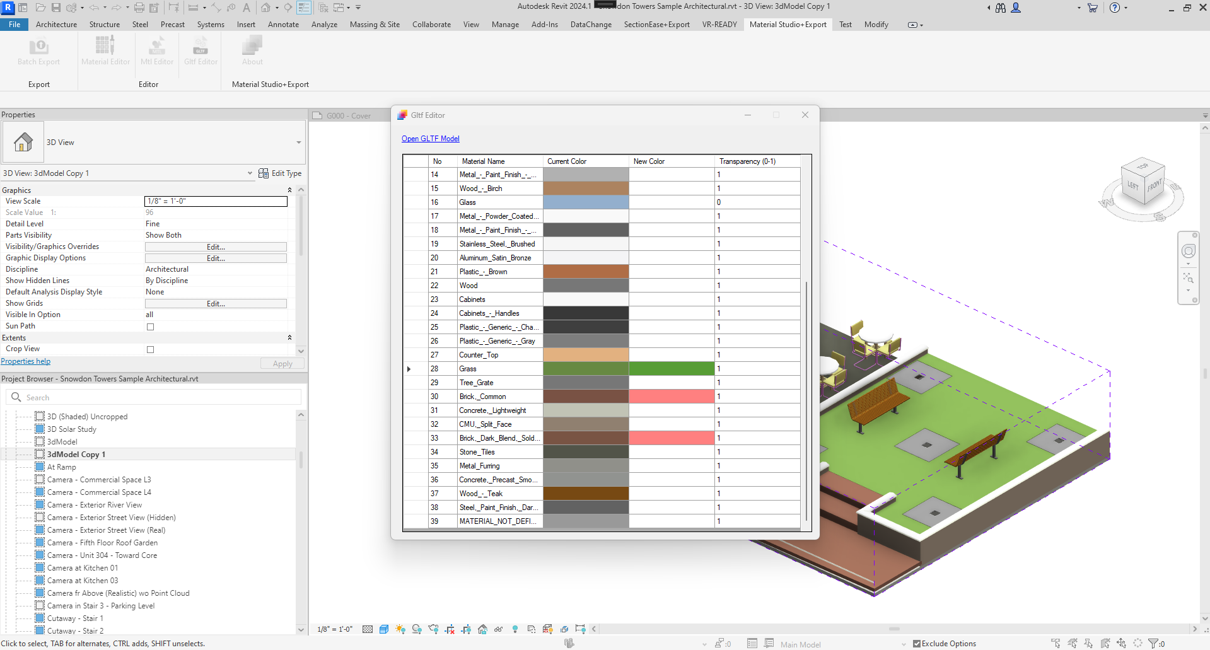Click Brick,_Common new color pink swatch
The height and width of the screenshot is (650, 1210).
672,397
